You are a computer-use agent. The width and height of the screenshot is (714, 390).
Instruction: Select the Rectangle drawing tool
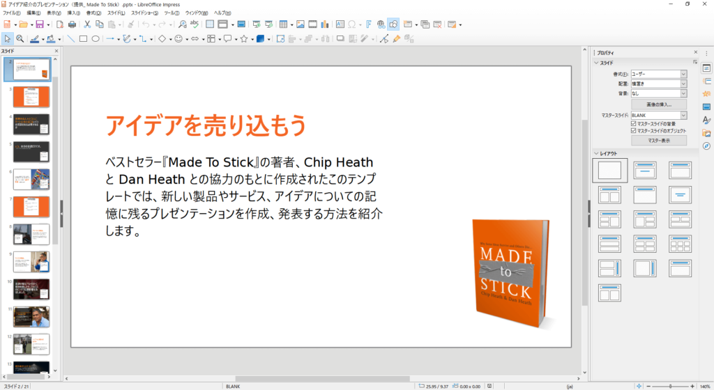click(x=84, y=38)
